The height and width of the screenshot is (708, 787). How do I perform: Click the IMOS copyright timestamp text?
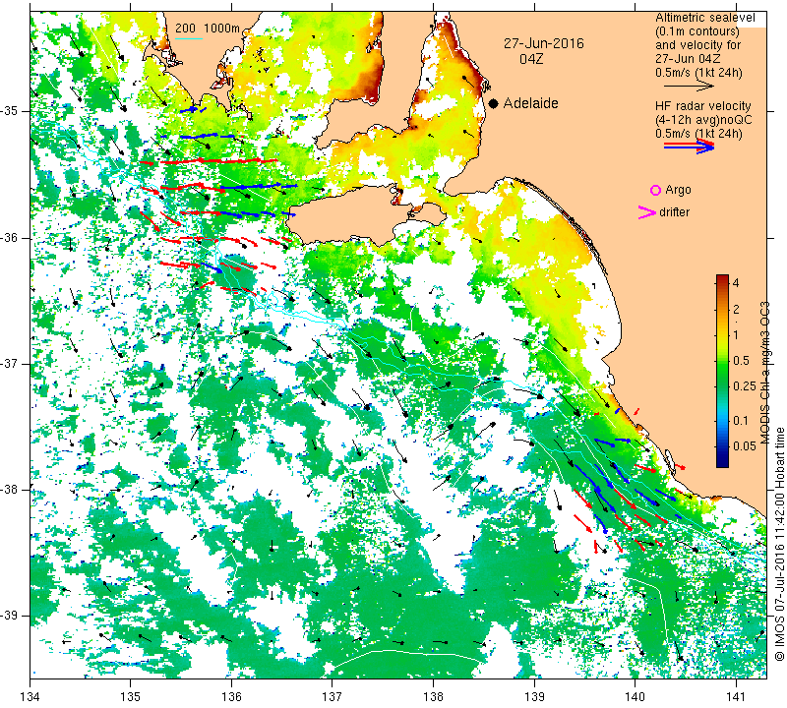[x=779, y=544]
